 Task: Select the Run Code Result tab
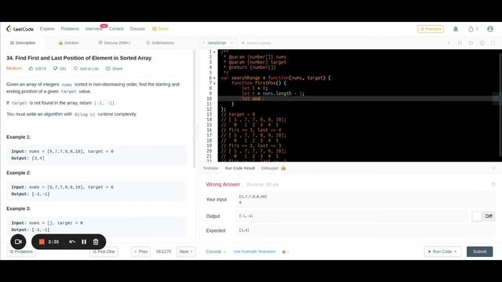[x=240, y=168]
